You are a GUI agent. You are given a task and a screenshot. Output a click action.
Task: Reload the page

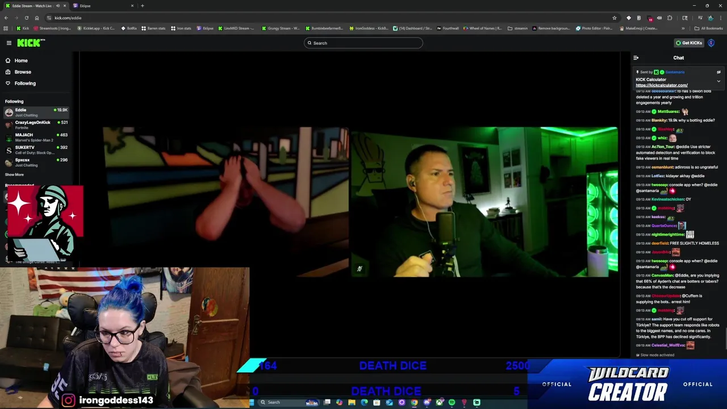click(x=26, y=18)
